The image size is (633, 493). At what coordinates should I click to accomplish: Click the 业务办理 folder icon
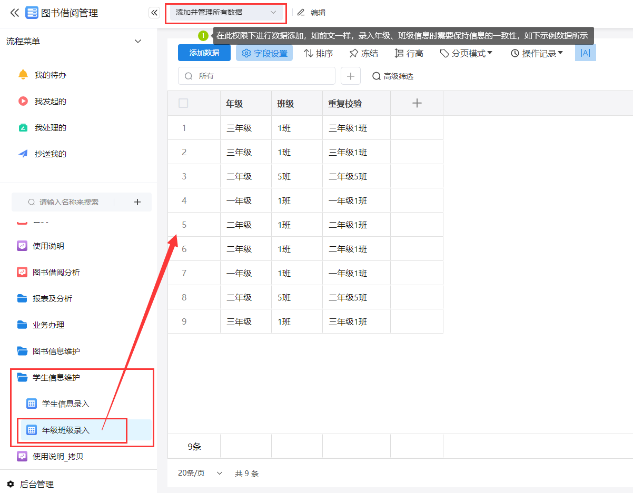tap(22, 325)
